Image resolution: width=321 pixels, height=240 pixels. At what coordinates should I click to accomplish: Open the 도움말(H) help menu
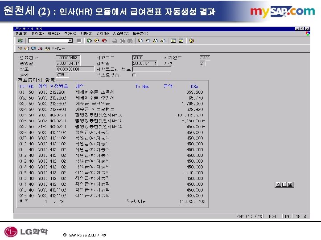140,33
